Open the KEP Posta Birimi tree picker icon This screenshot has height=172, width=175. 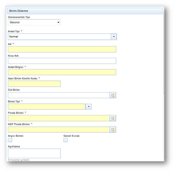[113, 130]
